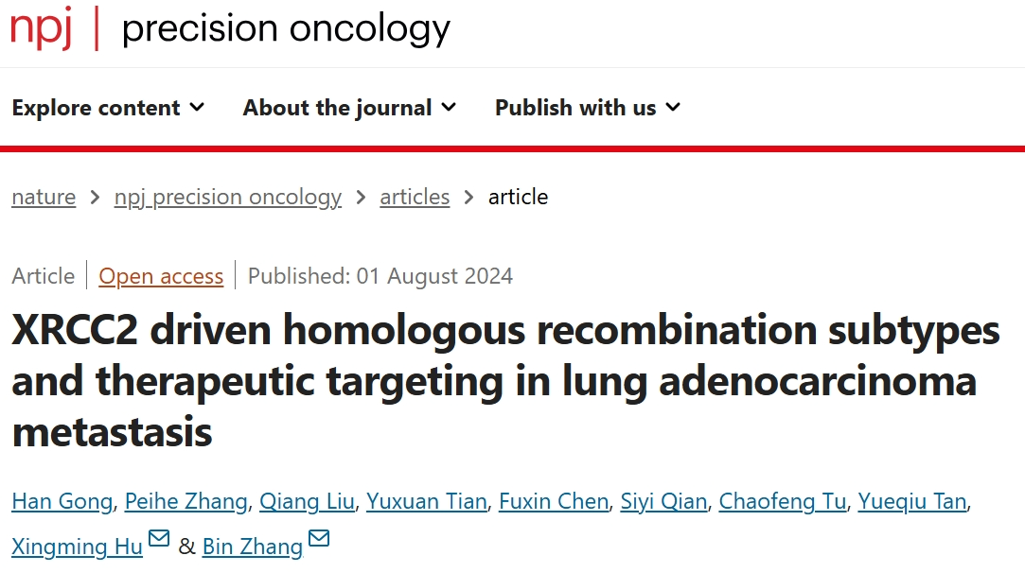
Task: Click the npj precision oncology logo
Action: [230, 28]
